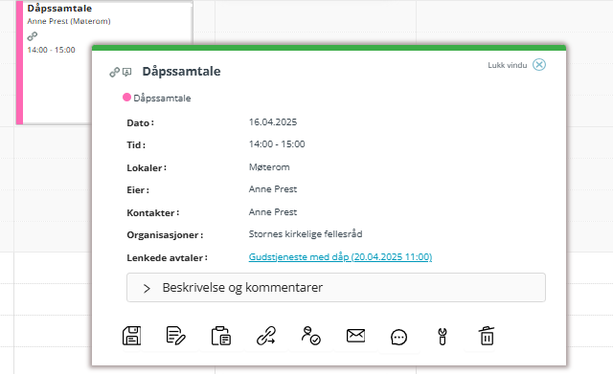Screen dimensions: 613x374
Task: Click the wrench tool icon
Action: [x=443, y=337]
